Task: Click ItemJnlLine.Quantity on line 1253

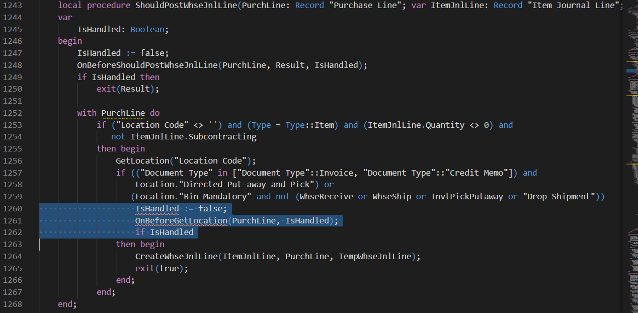Action: point(416,125)
